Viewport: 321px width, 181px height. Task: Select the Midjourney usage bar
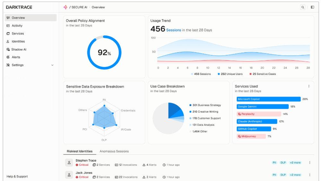pyautogui.click(x=251, y=136)
